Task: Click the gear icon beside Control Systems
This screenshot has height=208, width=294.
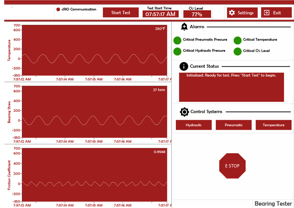Action: pos(184,112)
